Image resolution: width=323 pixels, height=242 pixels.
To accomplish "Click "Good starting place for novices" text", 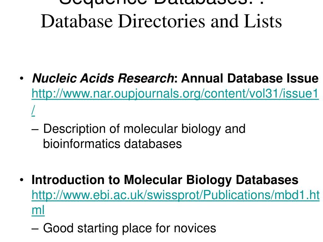I will pyautogui.click(x=129, y=228).
